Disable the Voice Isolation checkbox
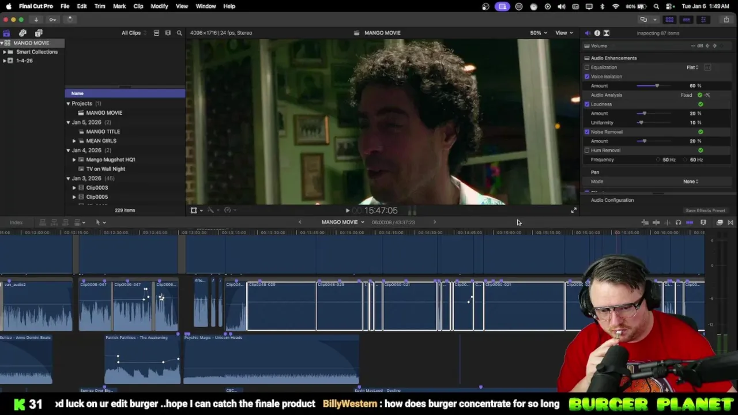 pyautogui.click(x=587, y=77)
